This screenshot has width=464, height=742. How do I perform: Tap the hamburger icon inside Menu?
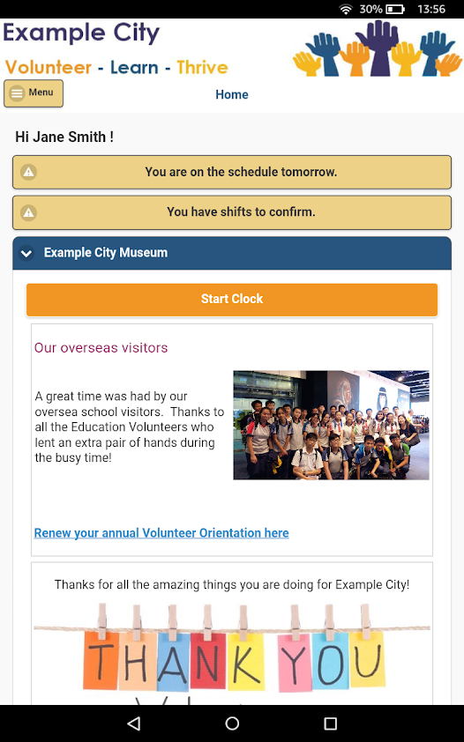[x=17, y=93]
